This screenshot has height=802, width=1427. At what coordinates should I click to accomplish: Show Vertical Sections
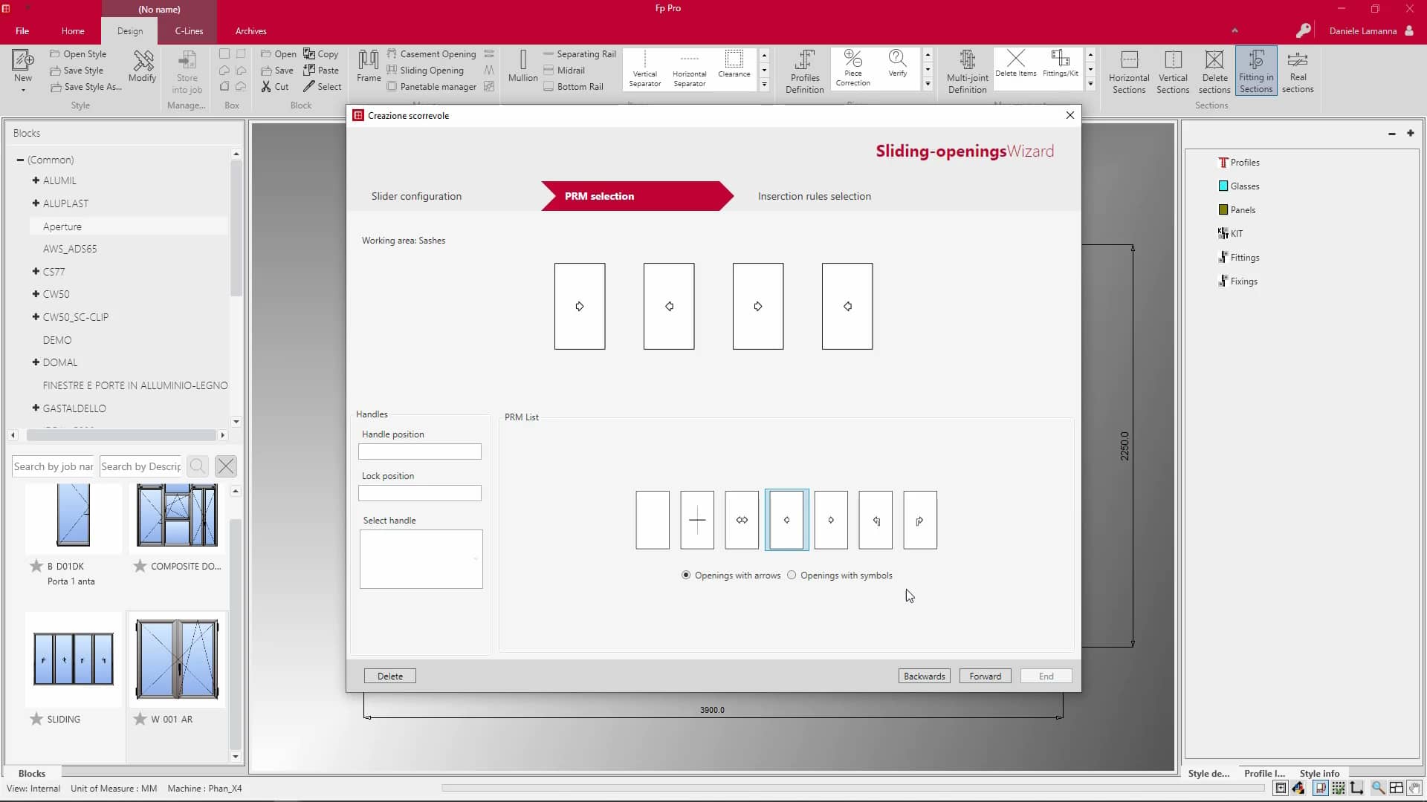pos(1173,71)
